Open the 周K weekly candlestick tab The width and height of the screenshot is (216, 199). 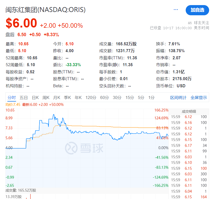coord(47,97)
